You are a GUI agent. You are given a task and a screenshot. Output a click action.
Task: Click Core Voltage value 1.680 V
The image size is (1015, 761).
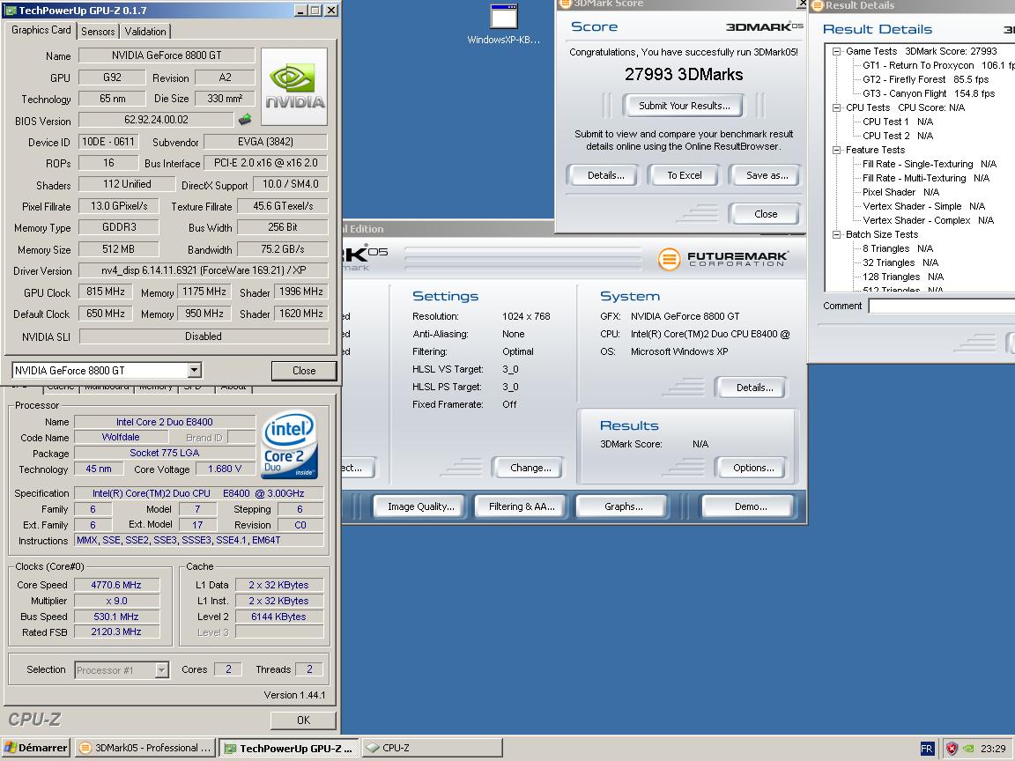[225, 469]
